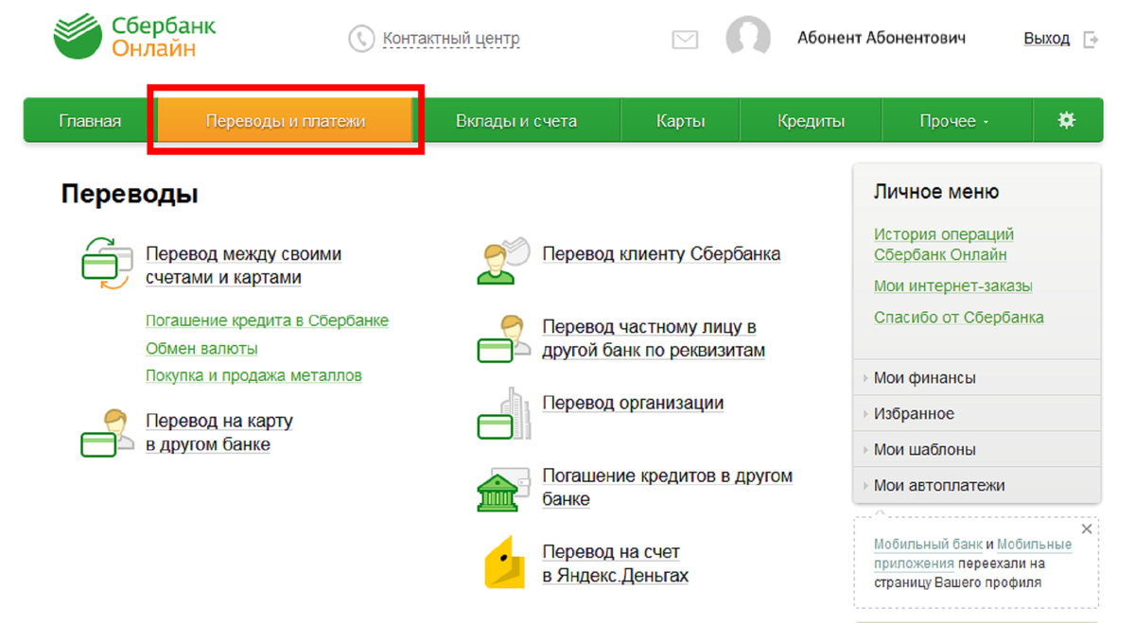1135x623 pixels.
Task: Go to the Кредиты tab
Action: click(811, 121)
